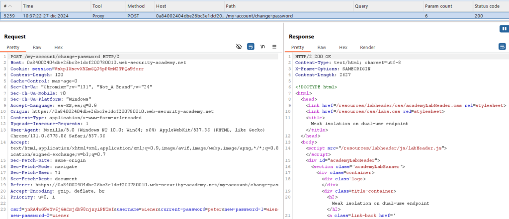
Task: Click the Referer header line
Action: tap(145, 185)
